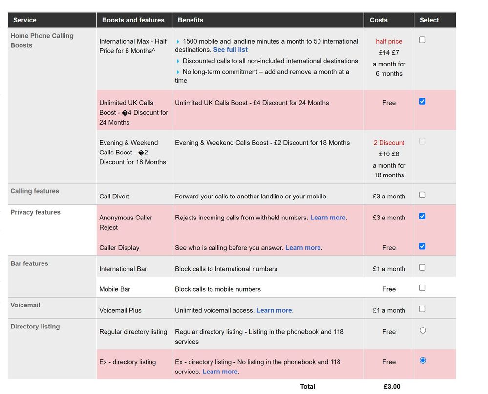Open Learn more for Caller Display
This screenshot has height=394, width=488.
coord(303,248)
